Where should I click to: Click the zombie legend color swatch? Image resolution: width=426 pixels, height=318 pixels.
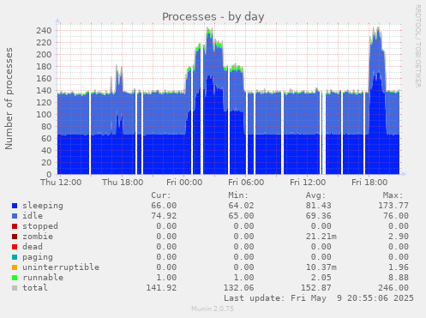[x=15, y=237]
